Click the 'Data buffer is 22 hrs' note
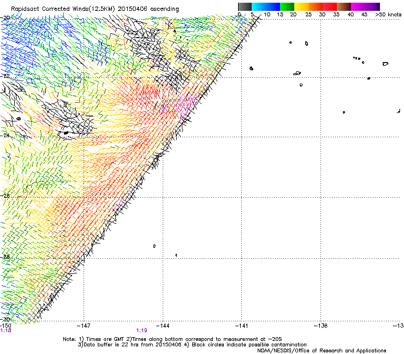This screenshot has width=404, height=354. (129, 345)
